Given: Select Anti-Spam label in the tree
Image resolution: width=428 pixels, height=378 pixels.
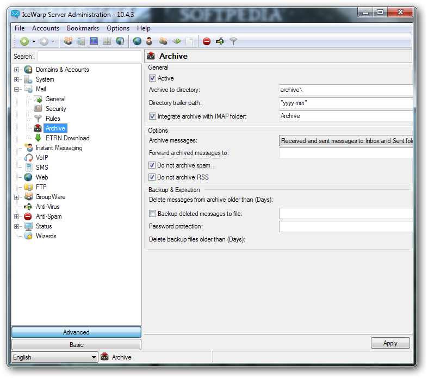Looking at the screenshot, I should pos(48,216).
